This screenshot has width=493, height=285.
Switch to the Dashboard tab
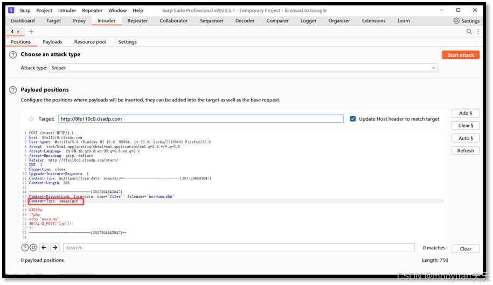tap(23, 20)
